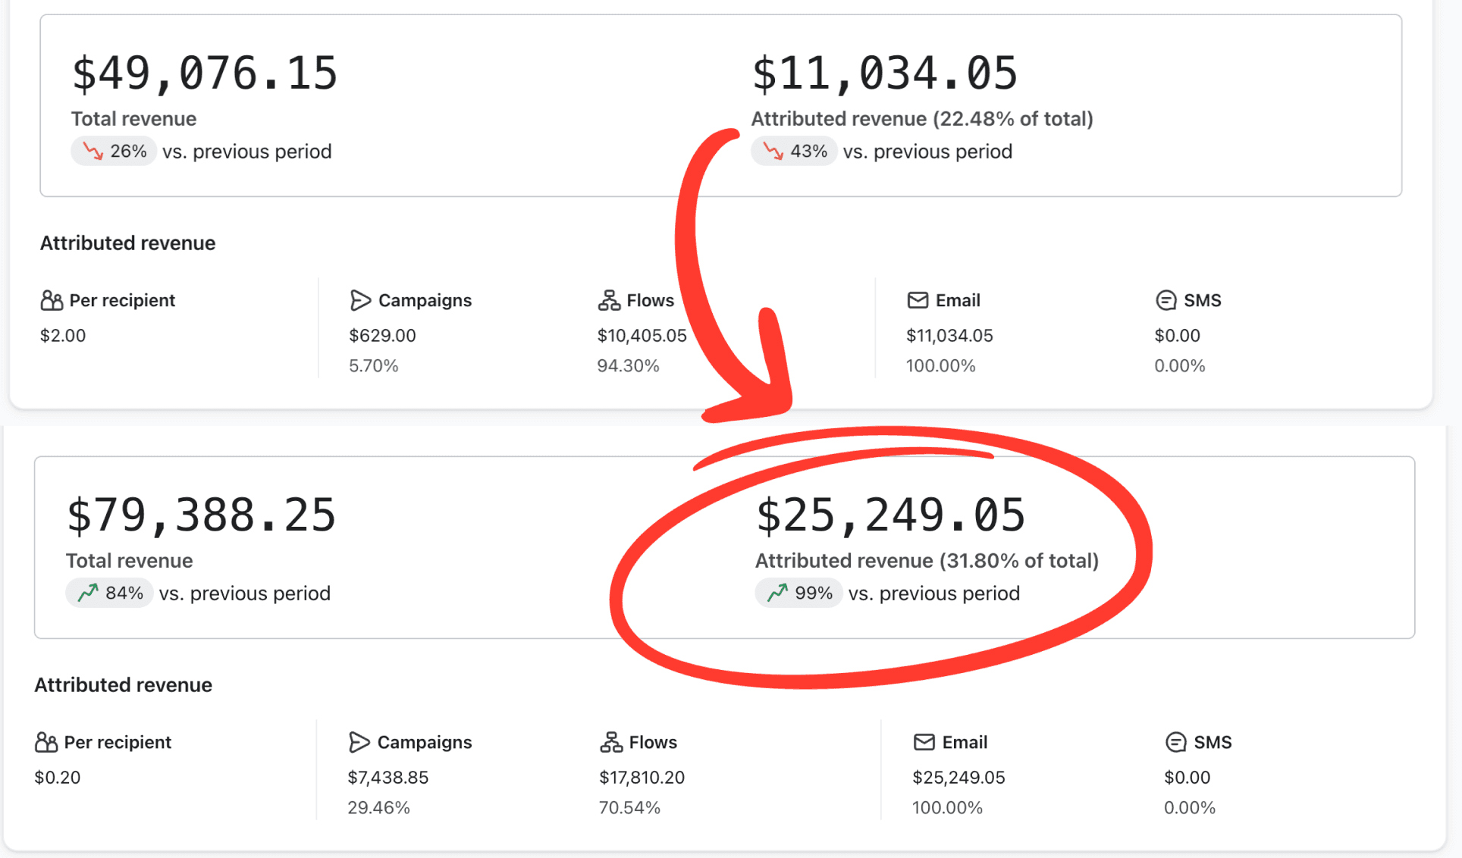Screen dimensions: 1462x858
Task: Click the Email envelope icon in upper panel
Action: click(918, 301)
